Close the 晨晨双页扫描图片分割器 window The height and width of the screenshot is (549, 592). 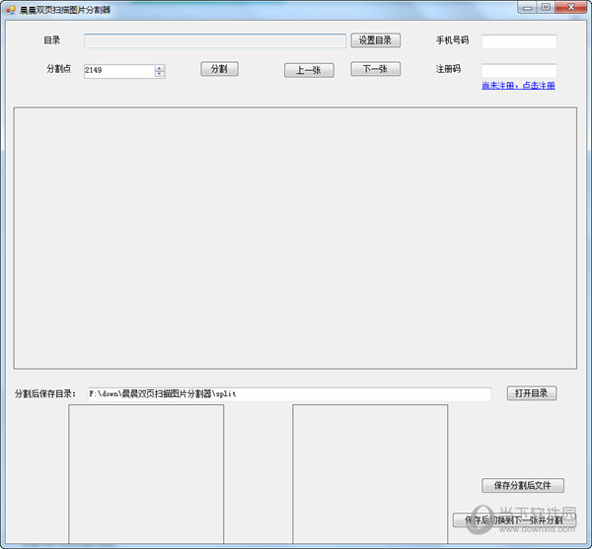[x=571, y=7]
